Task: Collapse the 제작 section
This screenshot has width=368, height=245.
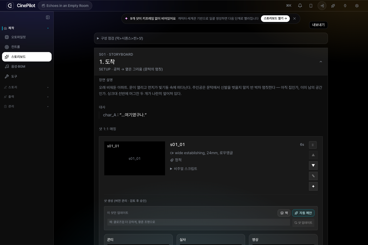Action: click(27, 28)
